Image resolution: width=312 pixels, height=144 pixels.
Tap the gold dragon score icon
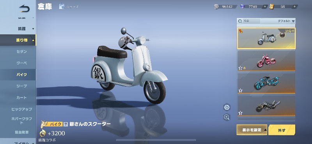pyautogui.click(x=43, y=133)
